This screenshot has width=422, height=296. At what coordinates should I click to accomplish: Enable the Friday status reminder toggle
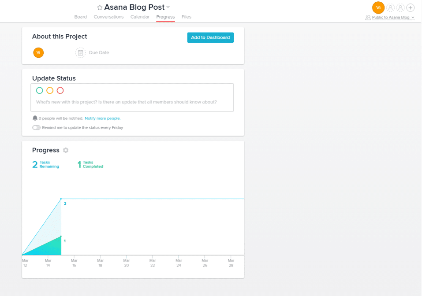tap(36, 127)
